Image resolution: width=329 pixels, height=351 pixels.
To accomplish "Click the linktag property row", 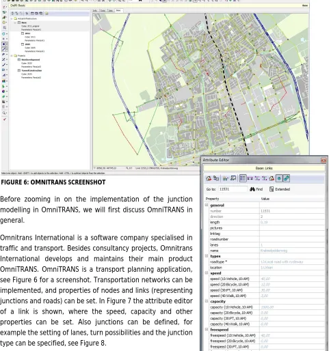I will pyautogui.click(x=267, y=234).
